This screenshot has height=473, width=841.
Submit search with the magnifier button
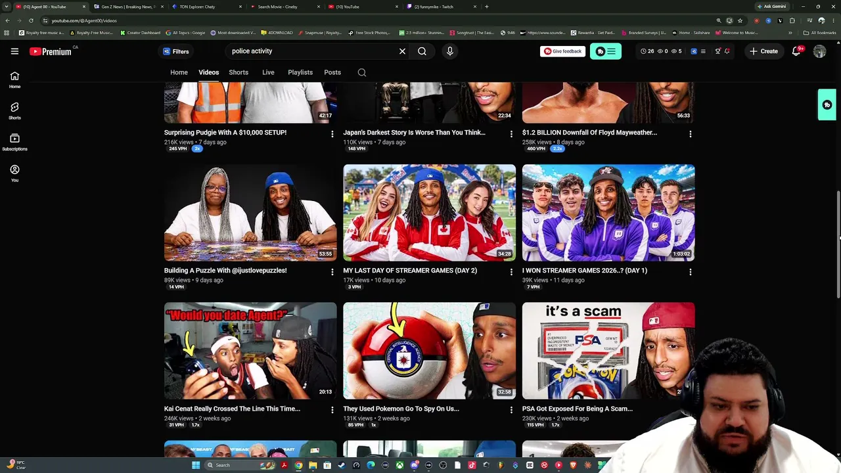coord(422,51)
